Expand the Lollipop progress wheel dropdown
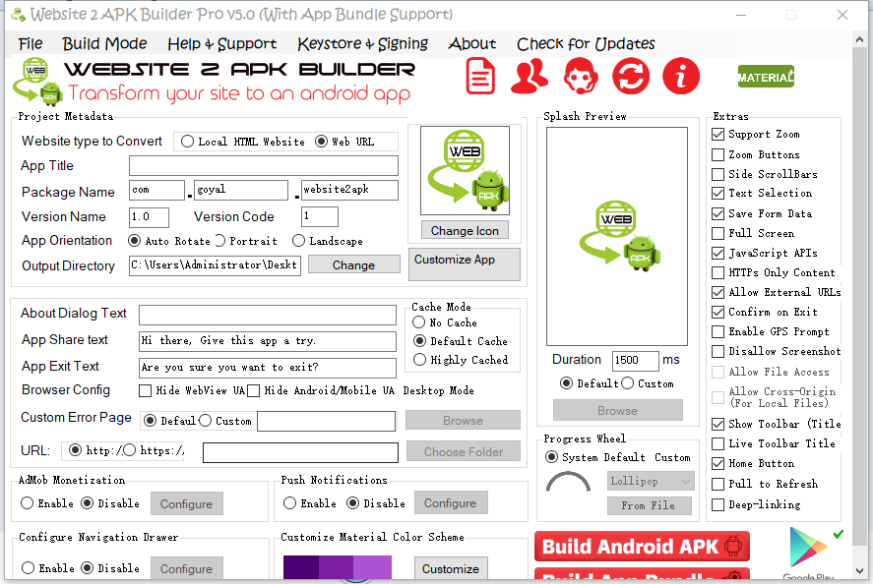This screenshot has height=584, width=873. 651,481
